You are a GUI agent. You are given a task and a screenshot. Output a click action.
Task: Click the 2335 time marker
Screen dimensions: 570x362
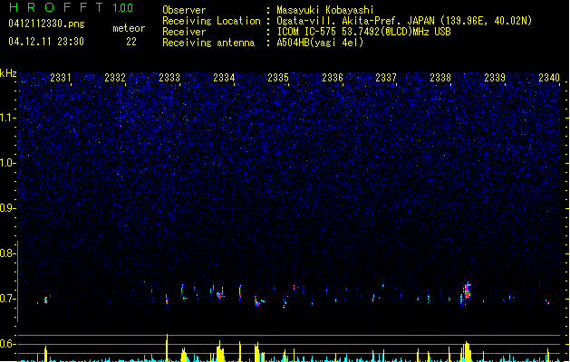click(x=278, y=78)
